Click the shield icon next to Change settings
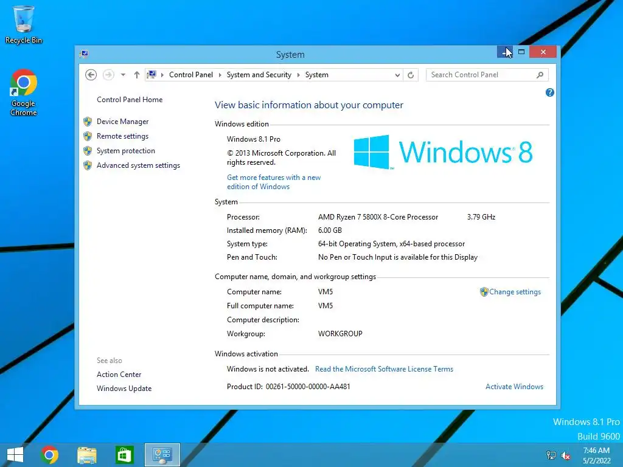Viewport: 623px width, 467px height. 484,292
